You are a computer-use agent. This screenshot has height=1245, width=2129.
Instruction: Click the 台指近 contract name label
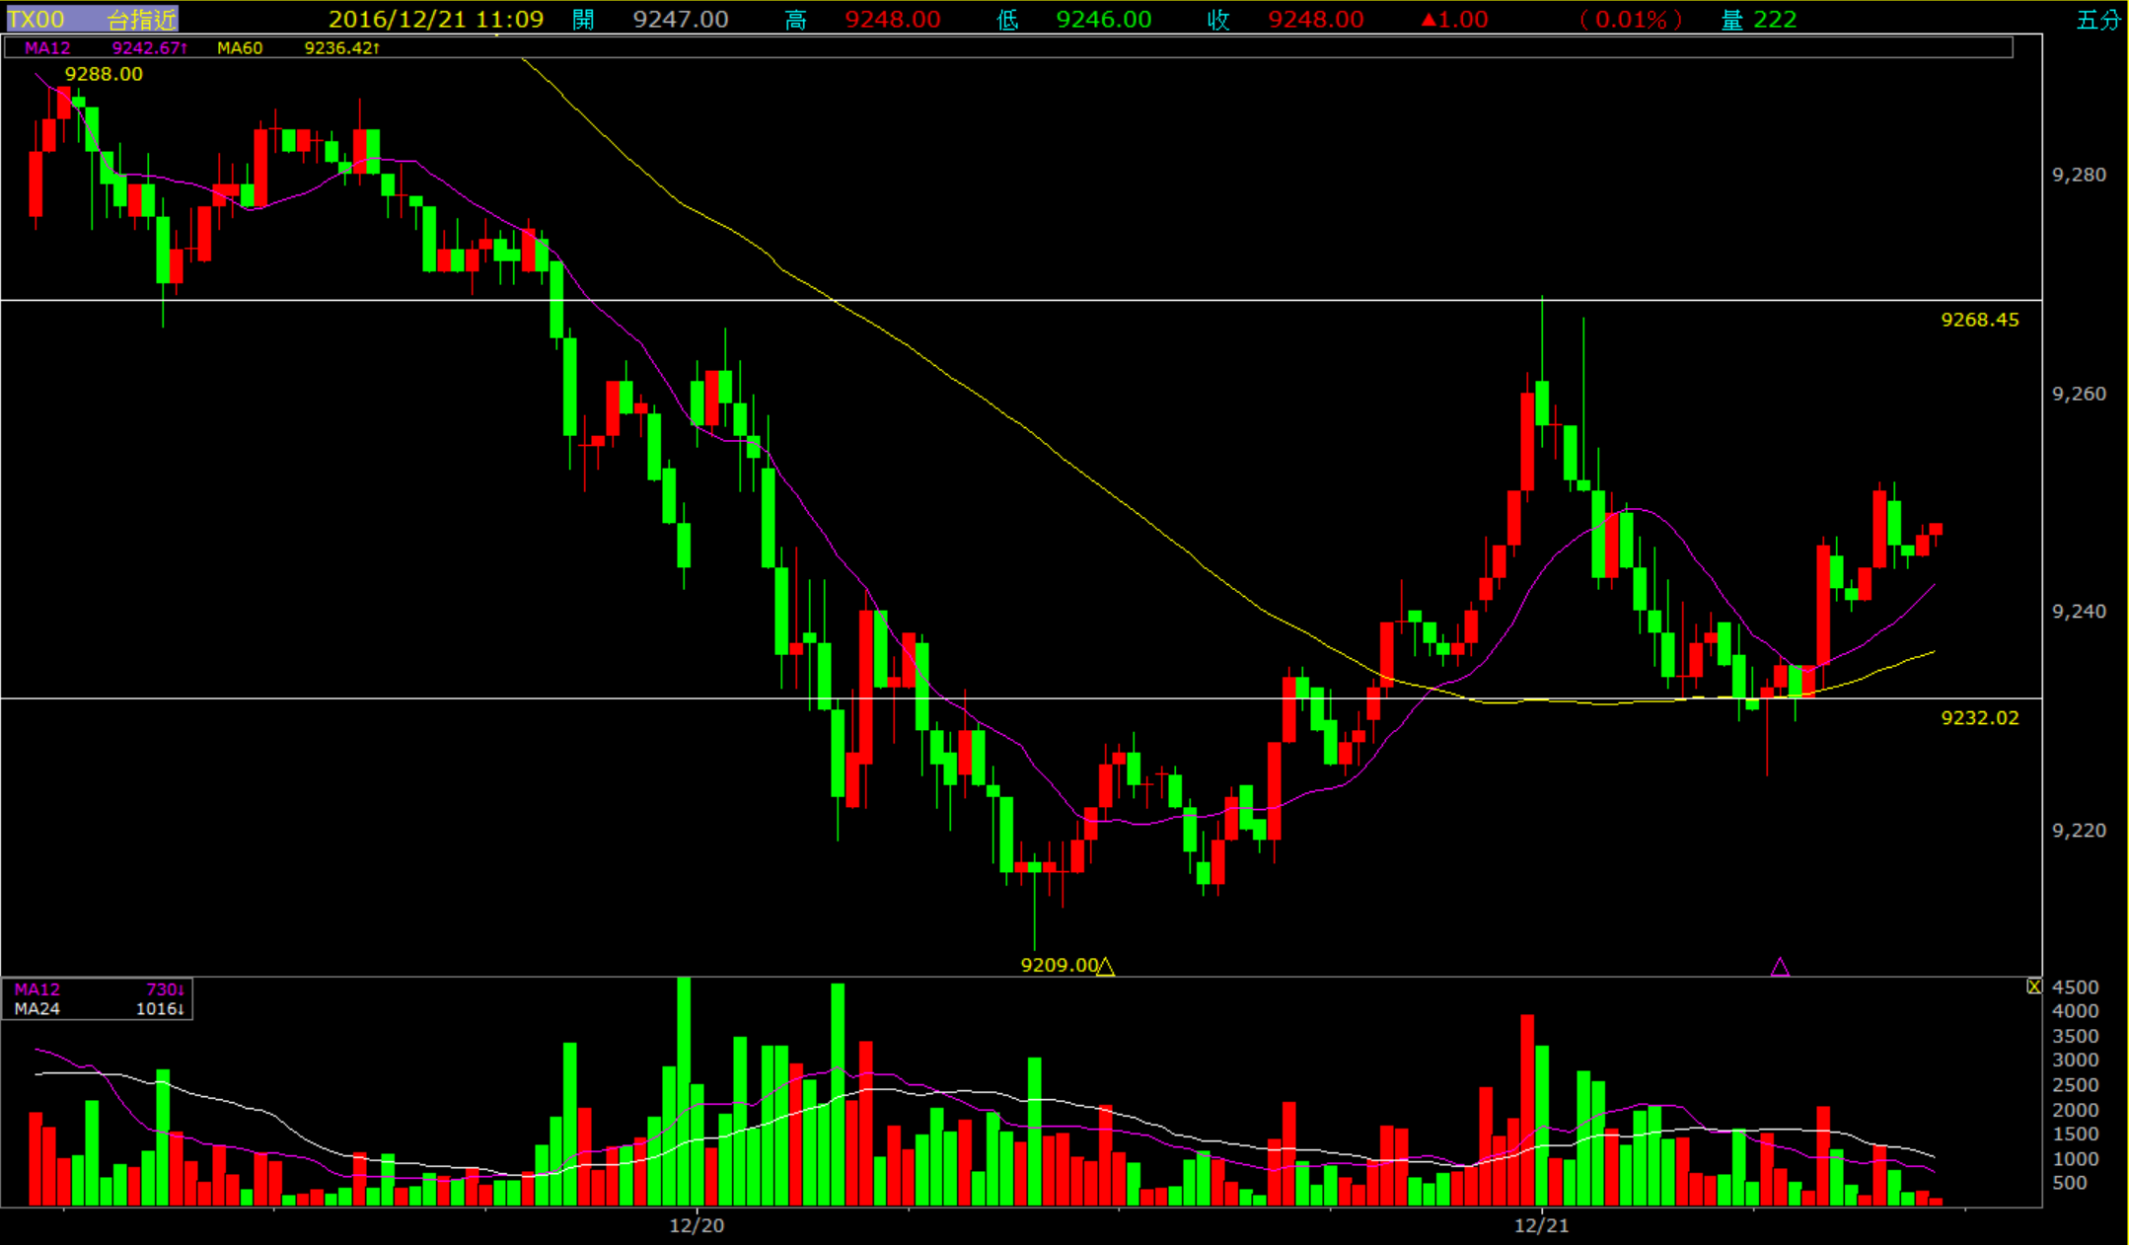pyautogui.click(x=141, y=20)
